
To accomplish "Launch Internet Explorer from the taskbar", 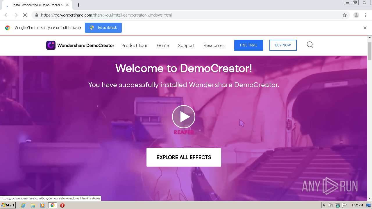I will [23, 205].
